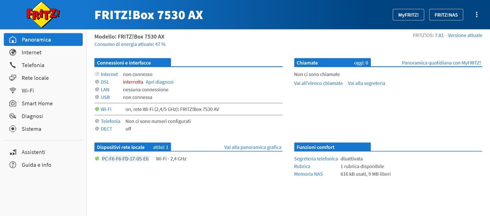This screenshot has height=216, width=490.
Task: Click the Dispositivi rete locale header
Action: (133, 147)
